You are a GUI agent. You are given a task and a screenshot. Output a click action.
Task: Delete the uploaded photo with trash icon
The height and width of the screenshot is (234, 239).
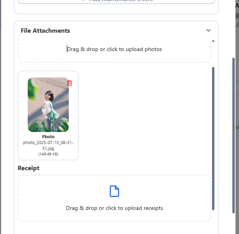[x=70, y=83]
